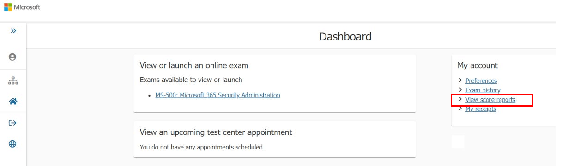Click the chevron next to Exam history

tap(460, 90)
